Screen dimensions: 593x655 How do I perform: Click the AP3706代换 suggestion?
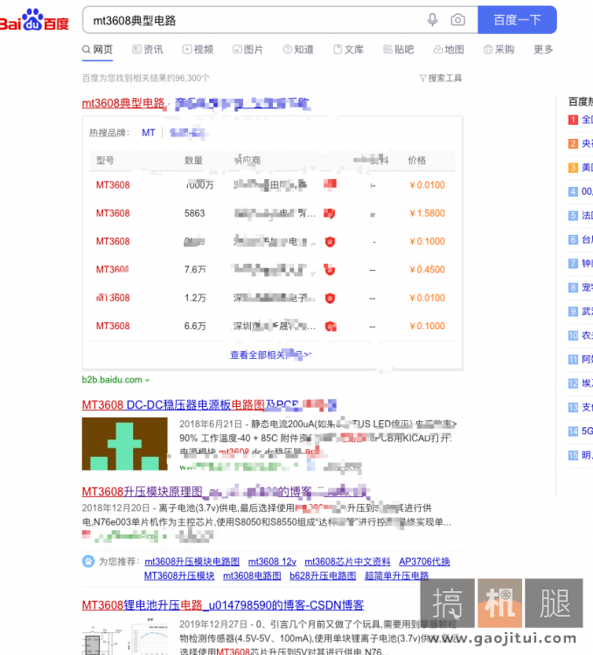click(424, 562)
